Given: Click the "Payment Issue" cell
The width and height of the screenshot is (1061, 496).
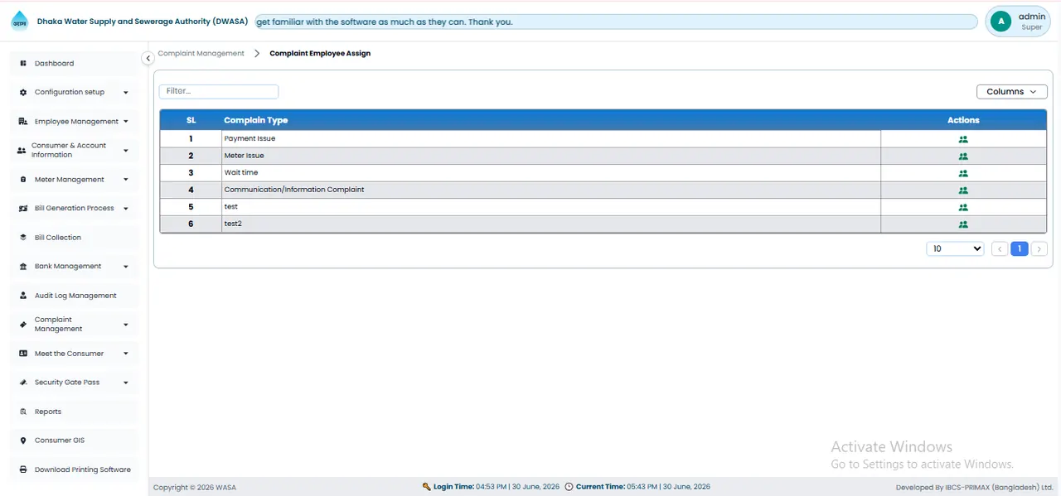Looking at the screenshot, I should pos(550,139).
